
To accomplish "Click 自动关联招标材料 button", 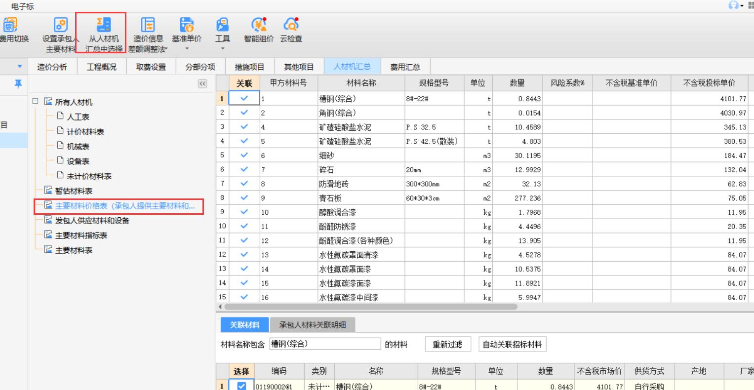I will (512, 345).
